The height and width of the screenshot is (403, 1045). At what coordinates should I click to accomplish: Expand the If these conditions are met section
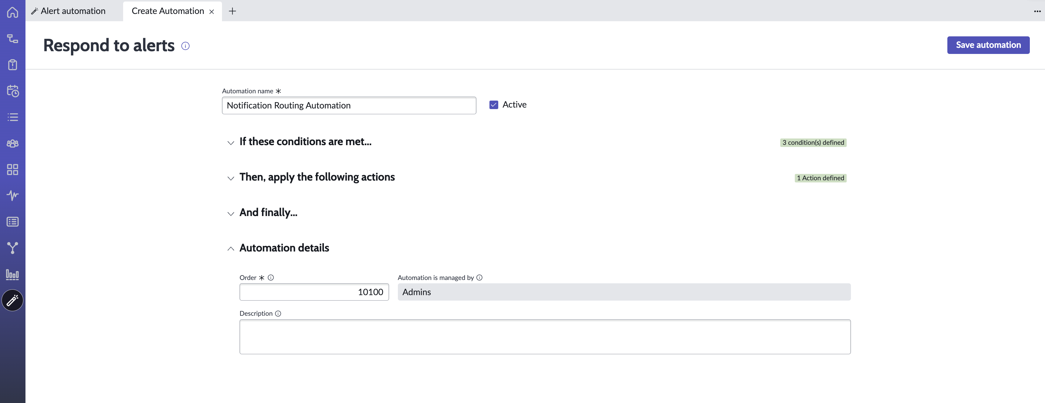231,143
